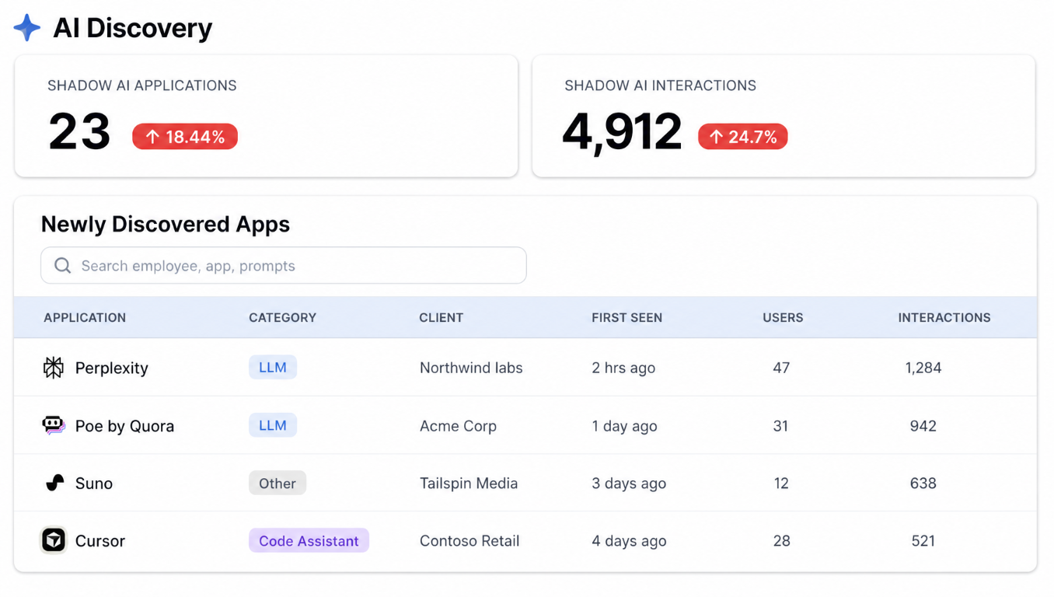Click the 2 hrs ago first seen value
1054x597 pixels.
[x=623, y=368]
